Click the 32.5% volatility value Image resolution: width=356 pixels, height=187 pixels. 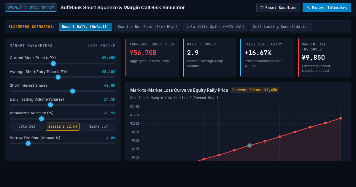(110, 113)
